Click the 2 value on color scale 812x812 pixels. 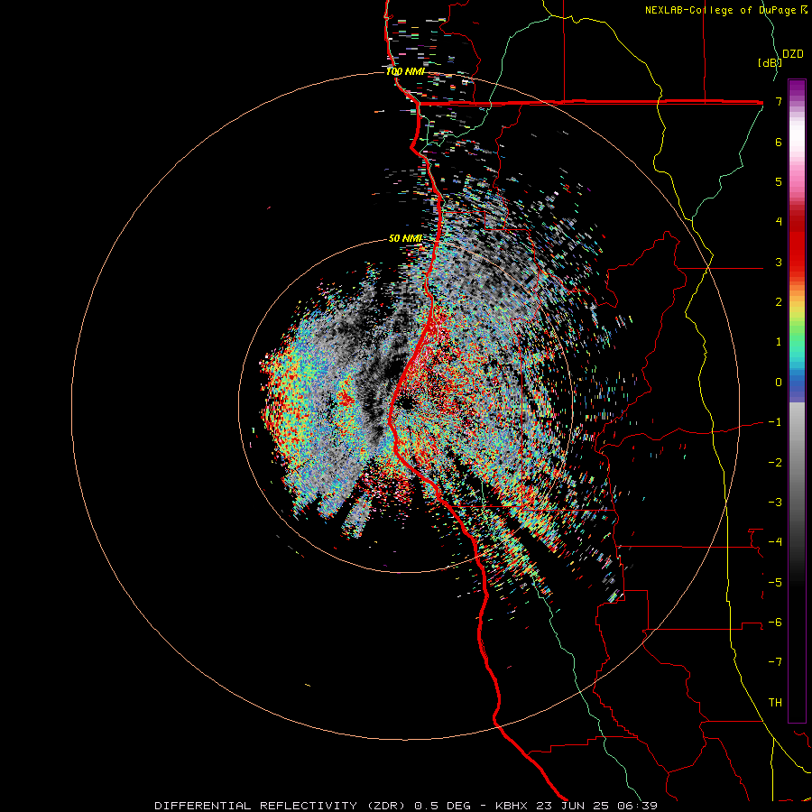click(779, 302)
